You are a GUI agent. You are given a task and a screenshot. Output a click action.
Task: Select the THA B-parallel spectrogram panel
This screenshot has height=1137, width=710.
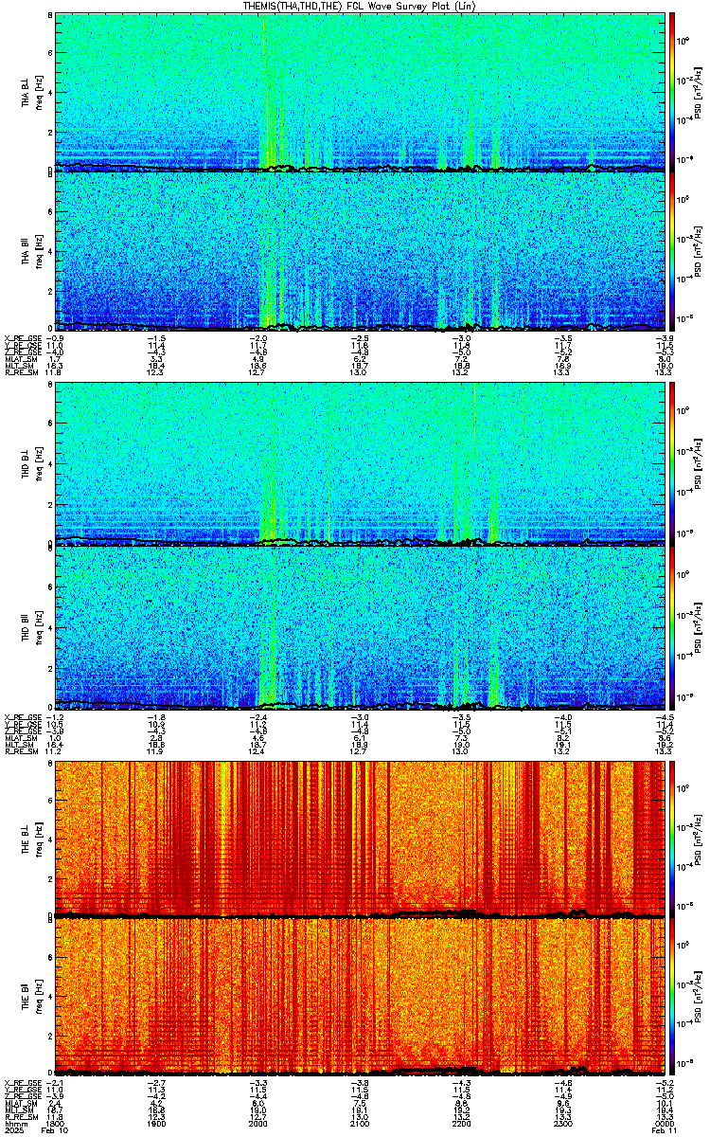pyautogui.click(x=360, y=250)
